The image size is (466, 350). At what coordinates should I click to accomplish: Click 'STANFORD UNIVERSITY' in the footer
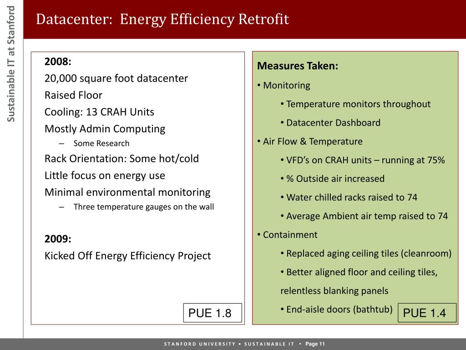(x=200, y=344)
